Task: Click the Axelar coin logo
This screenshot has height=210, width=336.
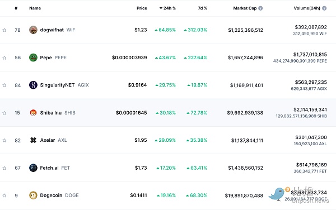Action: click(33, 140)
